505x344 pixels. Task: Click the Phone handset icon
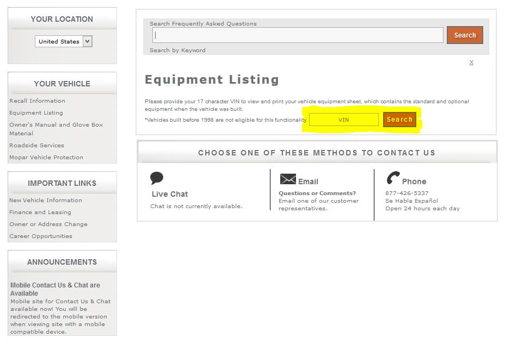click(x=393, y=178)
